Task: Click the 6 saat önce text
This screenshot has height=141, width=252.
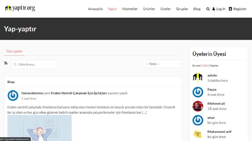Action: (x=216, y=95)
